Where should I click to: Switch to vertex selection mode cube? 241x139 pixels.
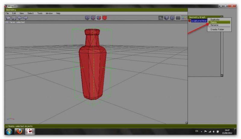(87, 18)
